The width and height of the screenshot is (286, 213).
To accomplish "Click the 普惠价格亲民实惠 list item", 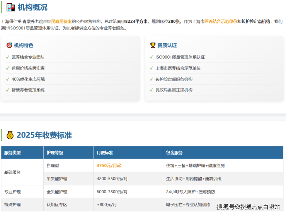I will click(x=28, y=68).
